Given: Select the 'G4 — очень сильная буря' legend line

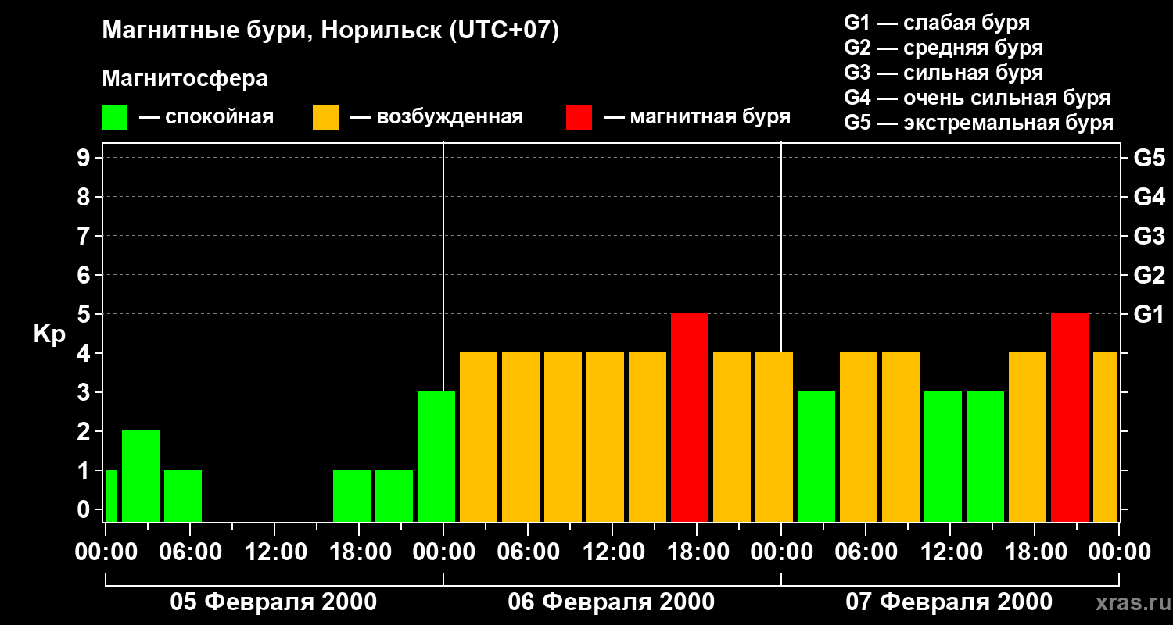Looking at the screenshot, I should [x=977, y=98].
